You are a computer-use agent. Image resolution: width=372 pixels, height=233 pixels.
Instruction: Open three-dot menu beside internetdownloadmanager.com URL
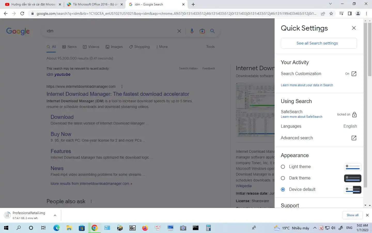(122, 87)
